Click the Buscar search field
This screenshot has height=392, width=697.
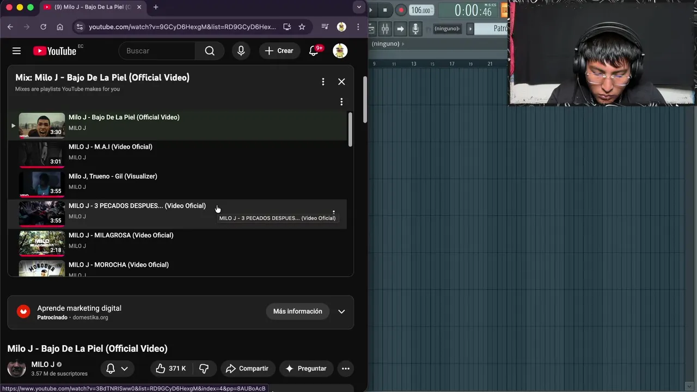pyautogui.click(x=157, y=51)
